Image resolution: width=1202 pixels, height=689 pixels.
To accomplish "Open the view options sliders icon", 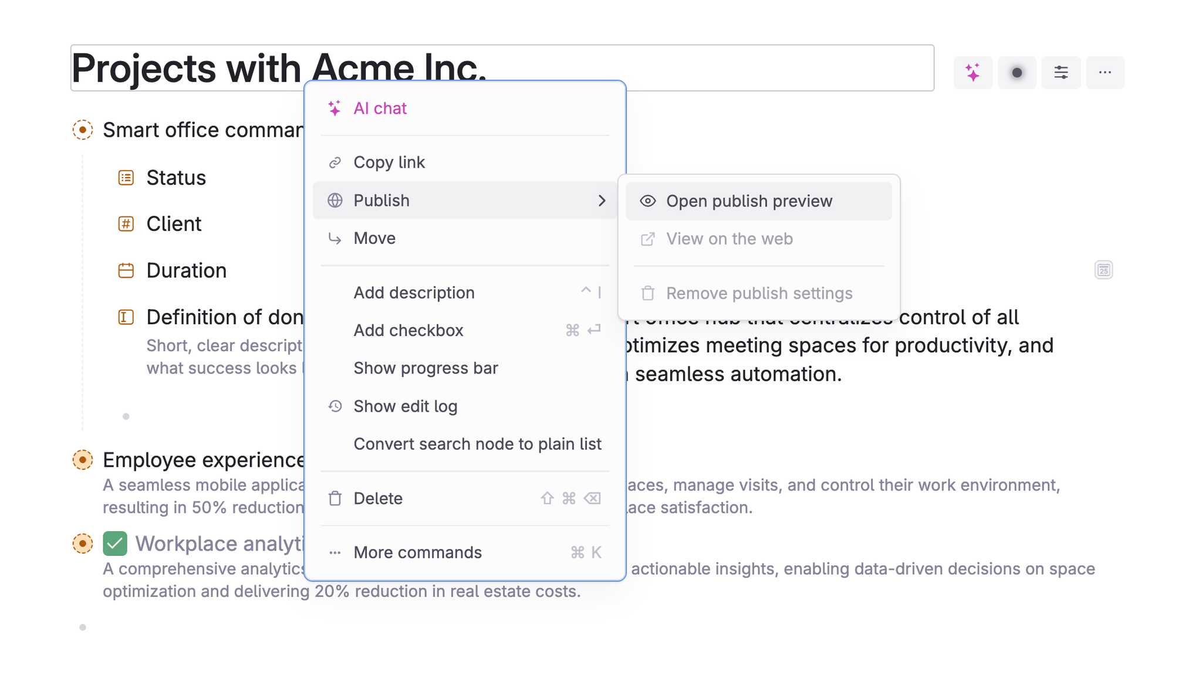I will [x=1061, y=73].
